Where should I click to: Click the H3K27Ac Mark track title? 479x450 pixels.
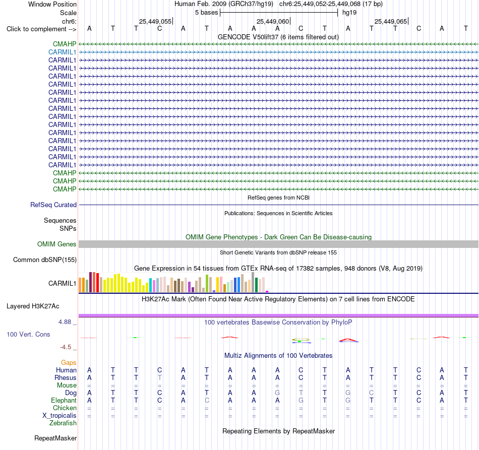tap(278, 299)
